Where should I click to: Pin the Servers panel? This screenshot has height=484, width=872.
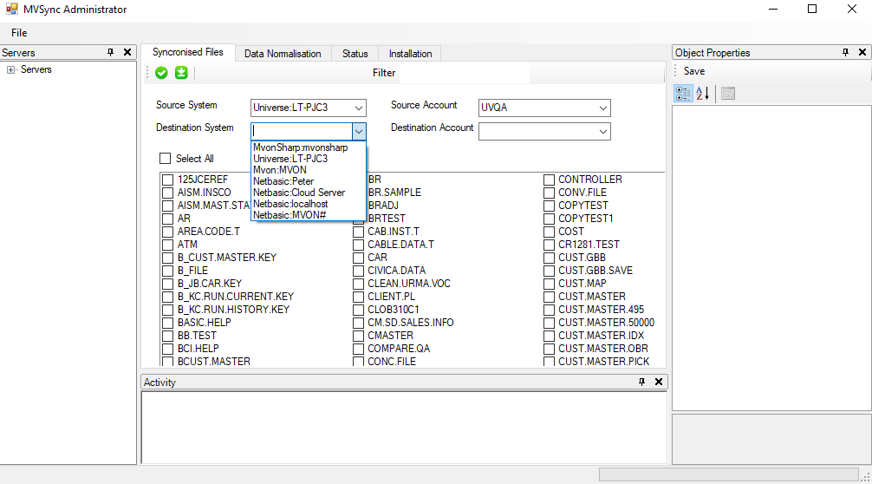pos(110,52)
